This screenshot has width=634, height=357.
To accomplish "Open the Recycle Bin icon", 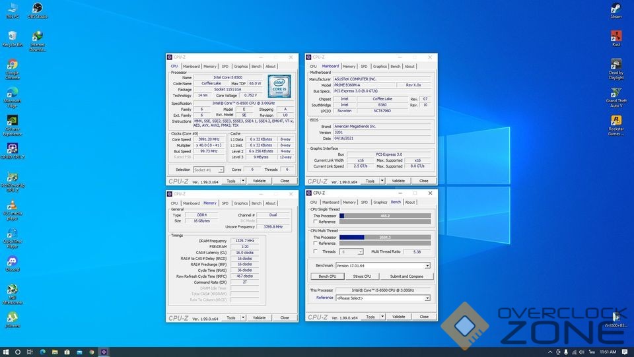I will tap(13, 39).
